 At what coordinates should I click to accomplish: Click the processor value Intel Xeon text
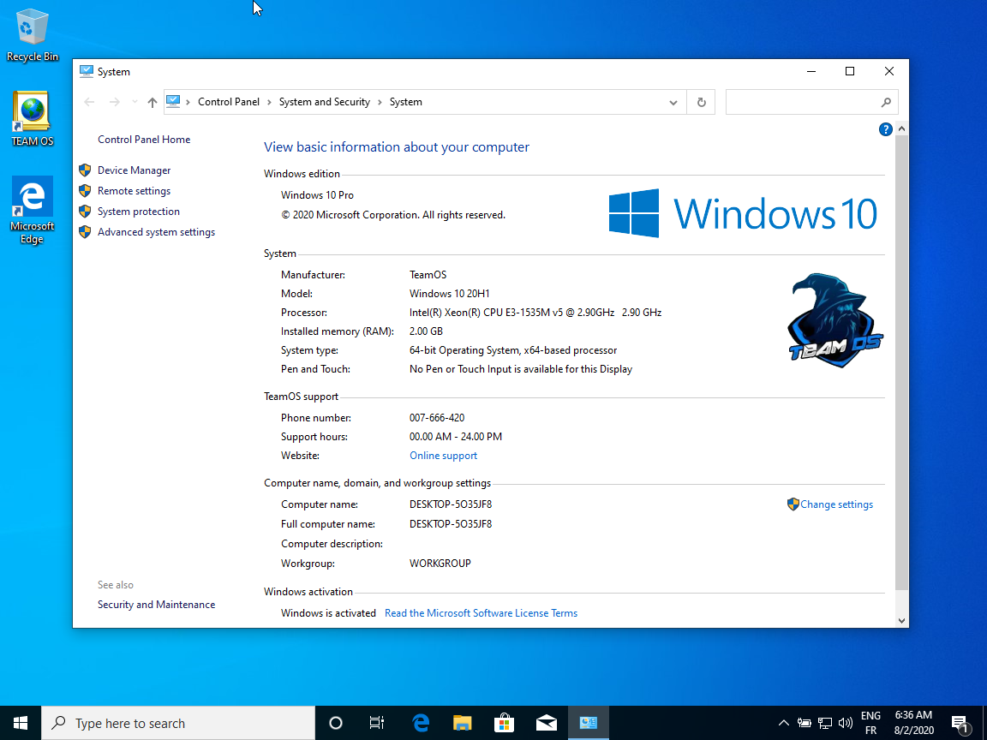point(535,313)
